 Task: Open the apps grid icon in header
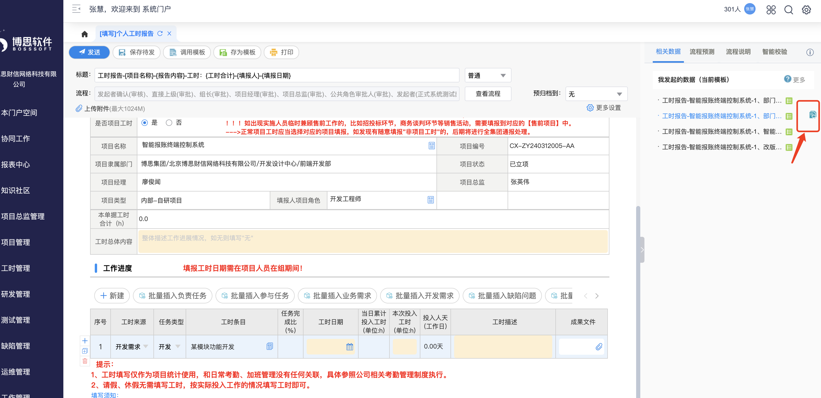(x=771, y=10)
